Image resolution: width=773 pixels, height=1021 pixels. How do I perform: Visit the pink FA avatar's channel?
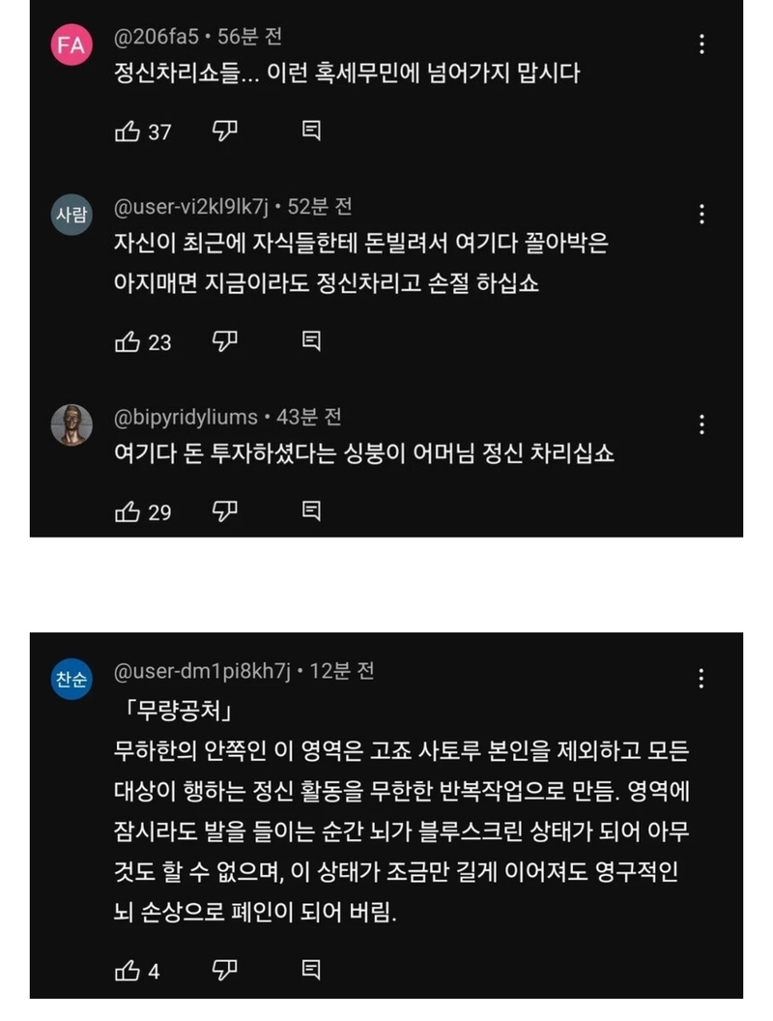(x=72, y=44)
